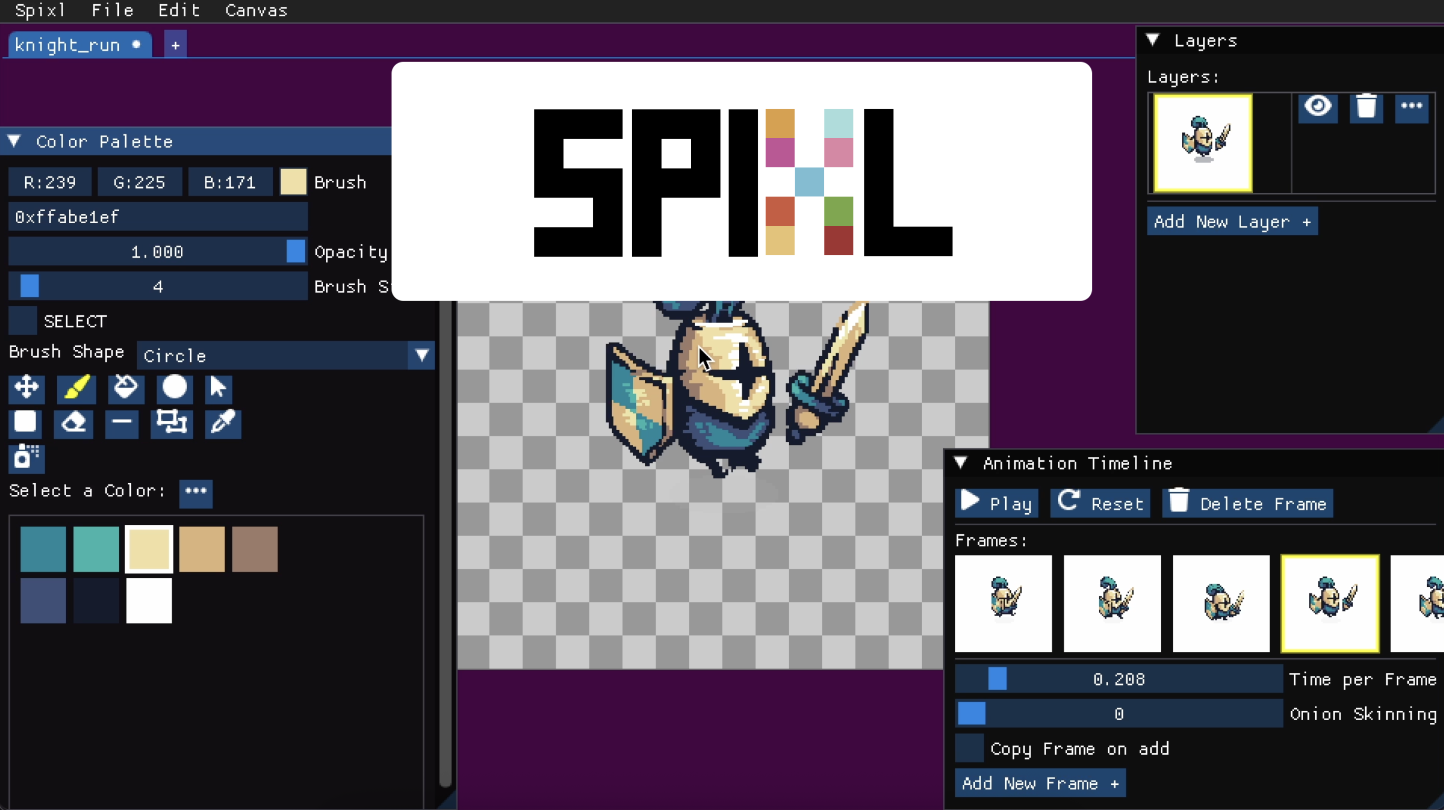The width and height of the screenshot is (1444, 810).
Task: Pick the dark navy palette swatch
Action: click(96, 600)
